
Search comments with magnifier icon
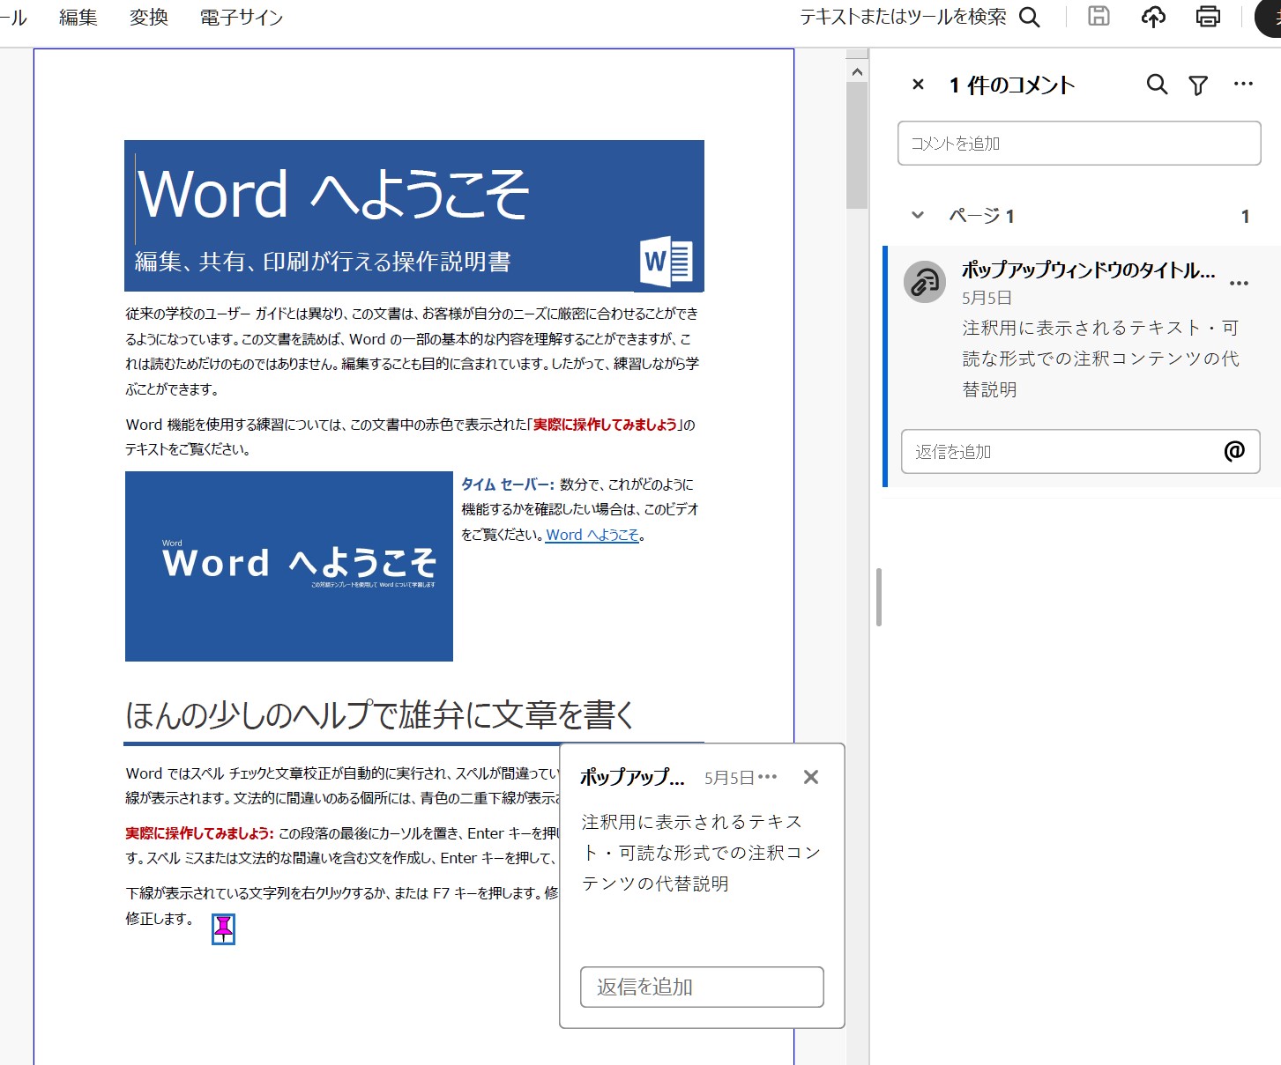point(1157,85)
